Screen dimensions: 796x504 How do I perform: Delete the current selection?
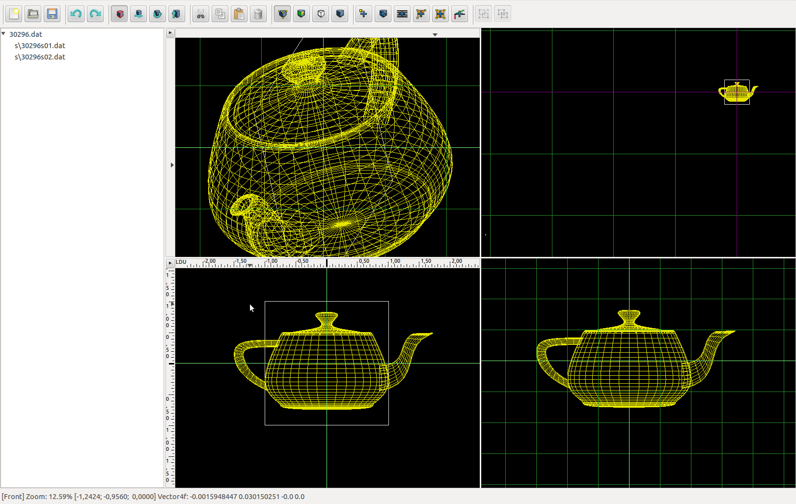[258, 14]
